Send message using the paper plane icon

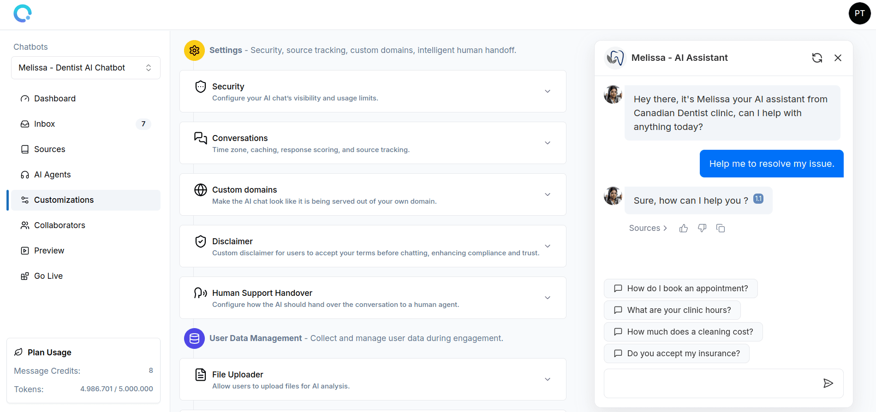pos(828,383)
